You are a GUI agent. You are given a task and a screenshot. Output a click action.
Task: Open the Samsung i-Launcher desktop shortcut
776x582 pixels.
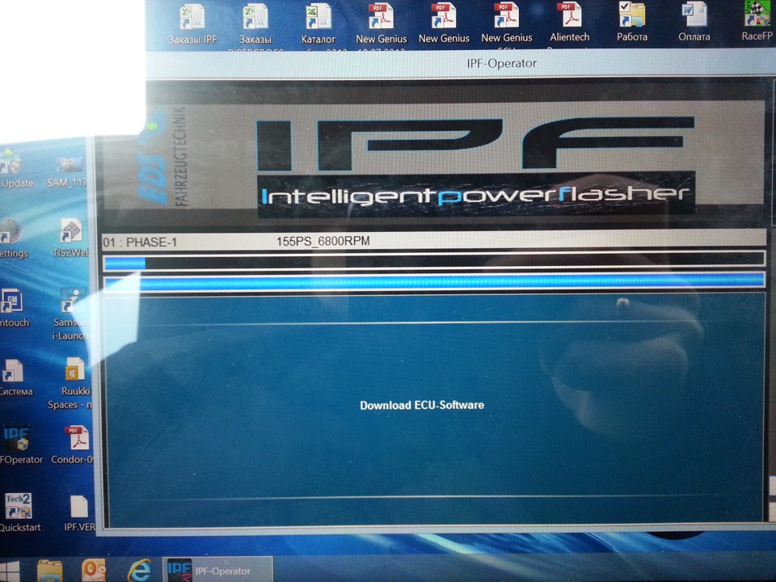click(70, 314)
